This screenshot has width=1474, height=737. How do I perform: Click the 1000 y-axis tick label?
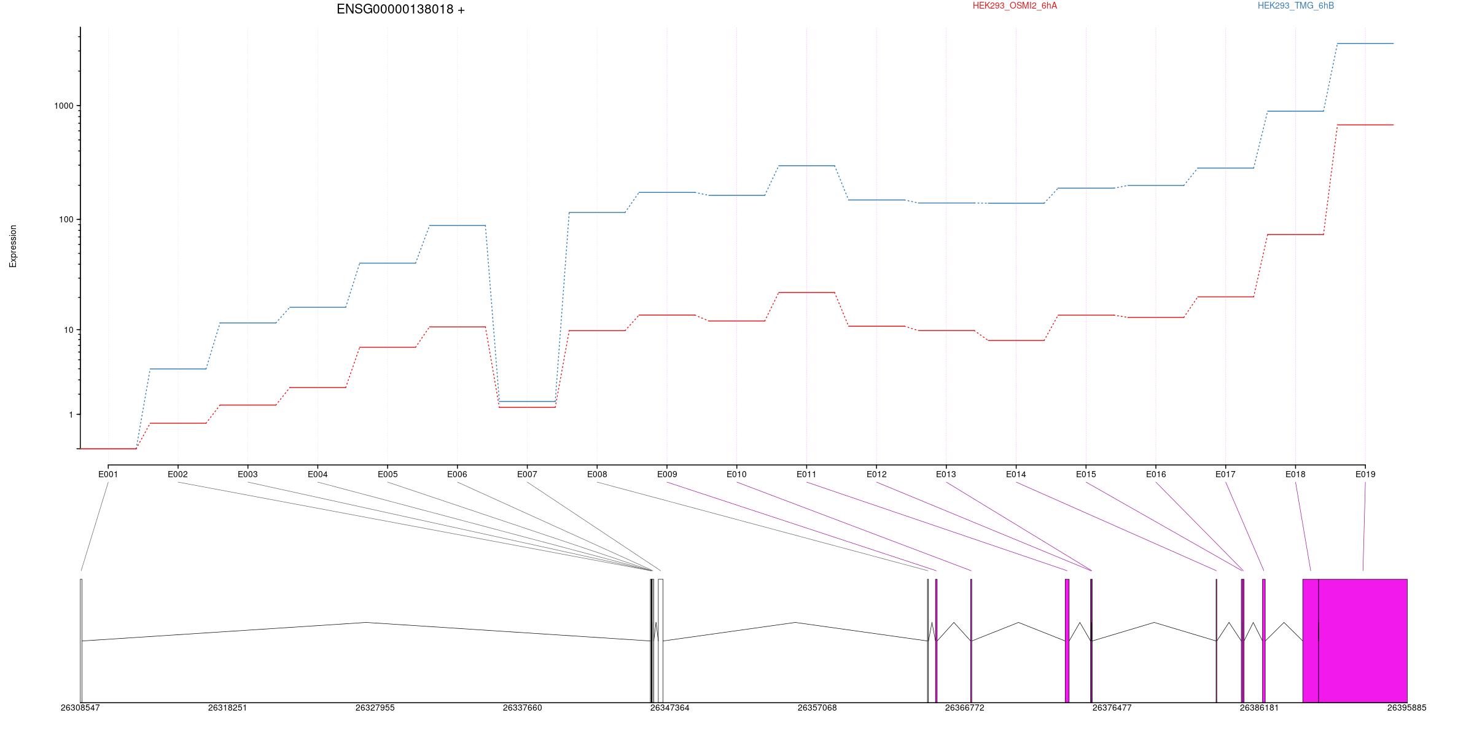[64, 106]
